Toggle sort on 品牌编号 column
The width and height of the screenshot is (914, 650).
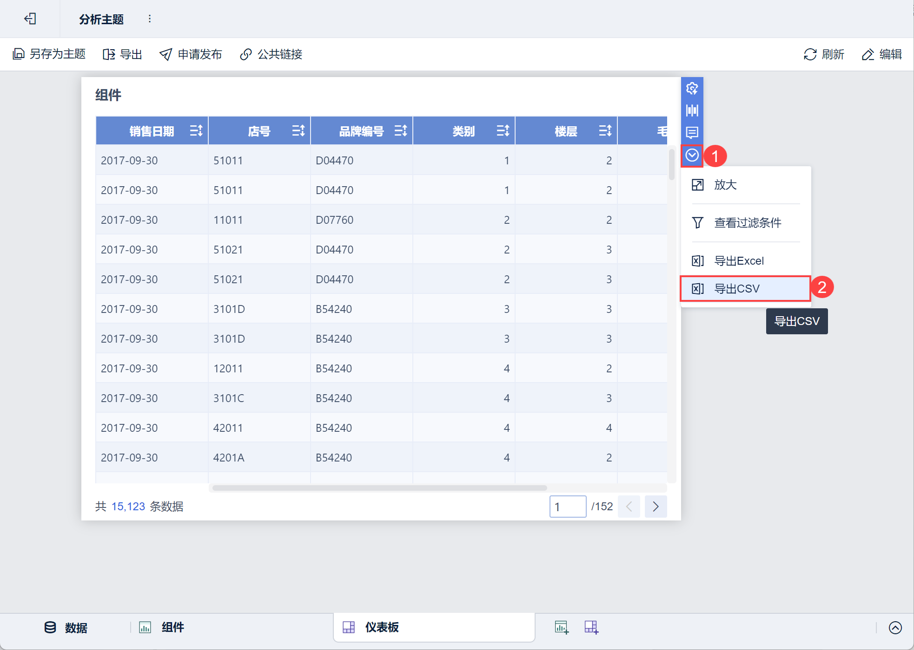401,130
